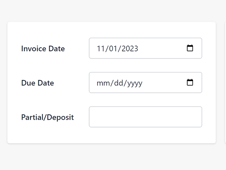Focus the empty Partial/Deposit input field
The width and height of the screenshot is (226, 170).
click(x=145, y=117)
